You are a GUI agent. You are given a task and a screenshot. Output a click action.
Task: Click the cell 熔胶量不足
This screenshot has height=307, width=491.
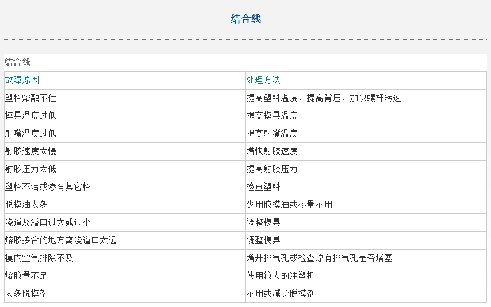[x=125, y=277]
